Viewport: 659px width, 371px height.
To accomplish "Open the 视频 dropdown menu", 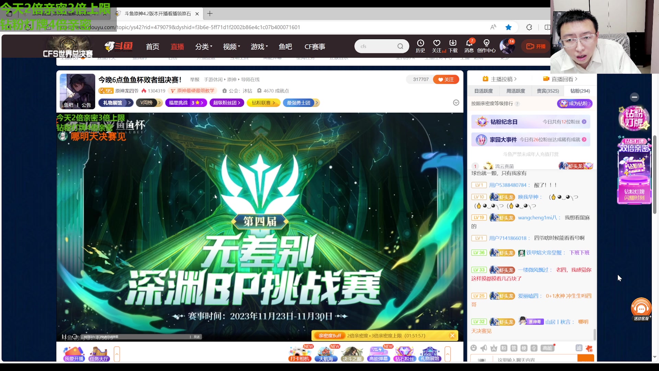I will (x=232, y=46).
